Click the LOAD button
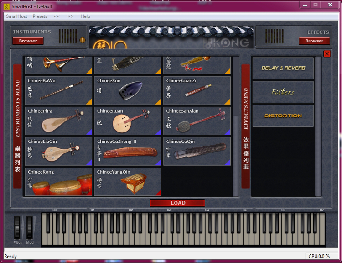 click(x=177, y=203)
